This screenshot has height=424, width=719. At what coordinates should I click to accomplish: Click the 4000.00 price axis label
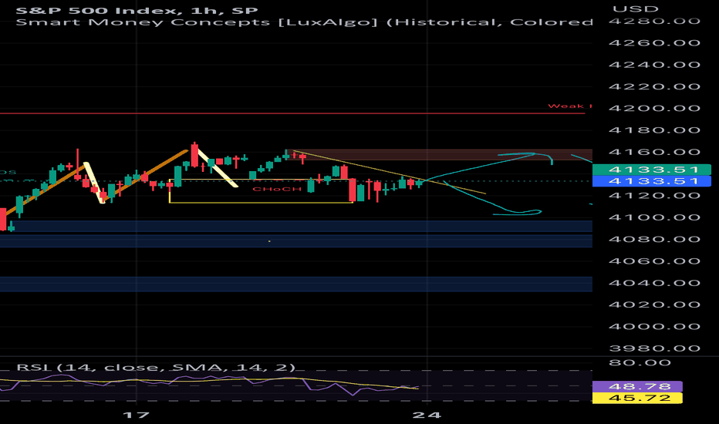point(654,326)
